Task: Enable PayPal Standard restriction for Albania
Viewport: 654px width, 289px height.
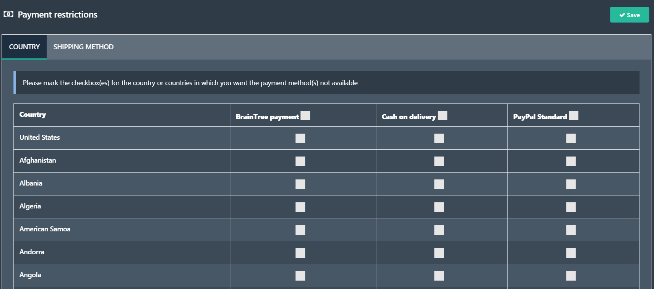Action: 571,184
